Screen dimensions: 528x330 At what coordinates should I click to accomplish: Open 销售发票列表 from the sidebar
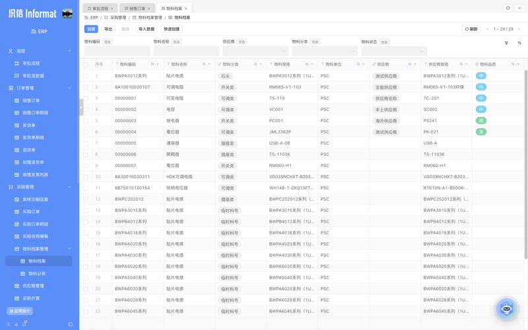pos(35,175)
